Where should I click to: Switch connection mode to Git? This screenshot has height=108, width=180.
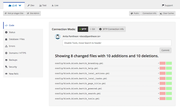[x=92, y=29]
